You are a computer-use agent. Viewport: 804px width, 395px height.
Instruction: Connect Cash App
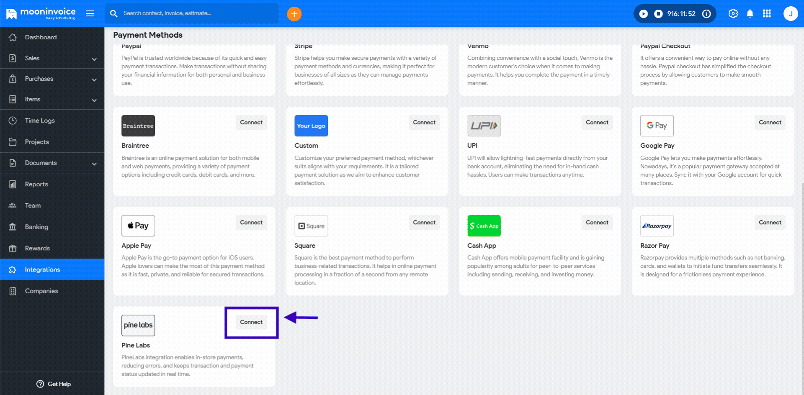point(597,223)
